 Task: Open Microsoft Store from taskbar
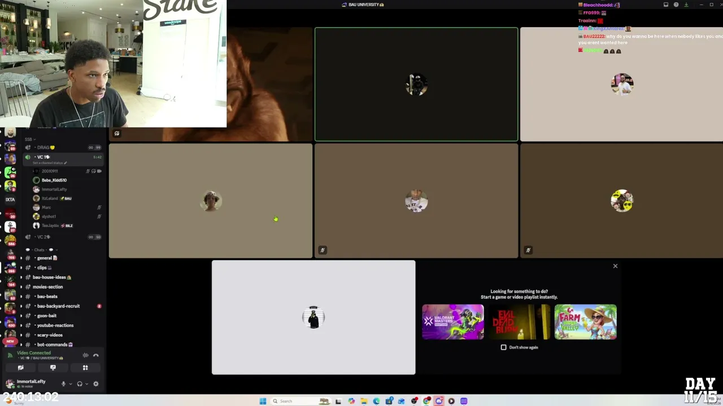(389, 401)
